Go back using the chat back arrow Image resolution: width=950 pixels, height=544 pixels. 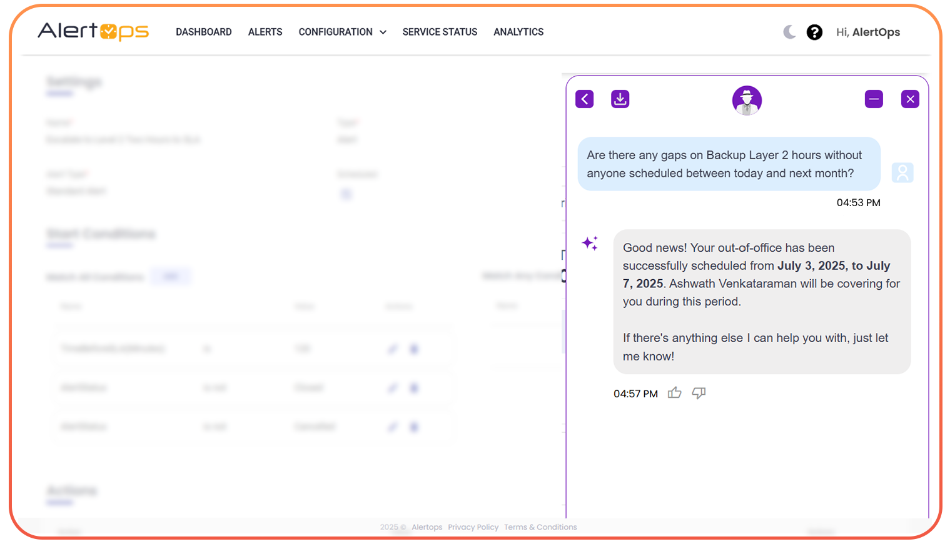(585, 99)
